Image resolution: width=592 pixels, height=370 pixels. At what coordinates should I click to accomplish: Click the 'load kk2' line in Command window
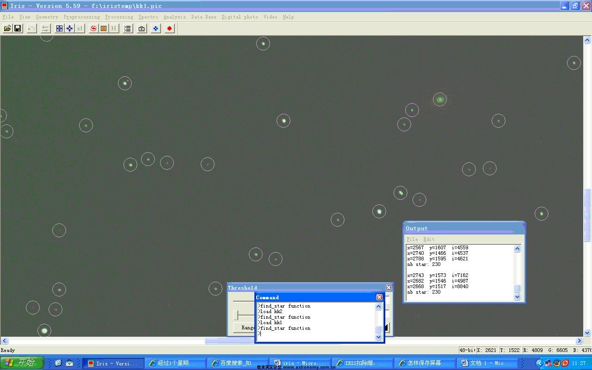(271, 311)
